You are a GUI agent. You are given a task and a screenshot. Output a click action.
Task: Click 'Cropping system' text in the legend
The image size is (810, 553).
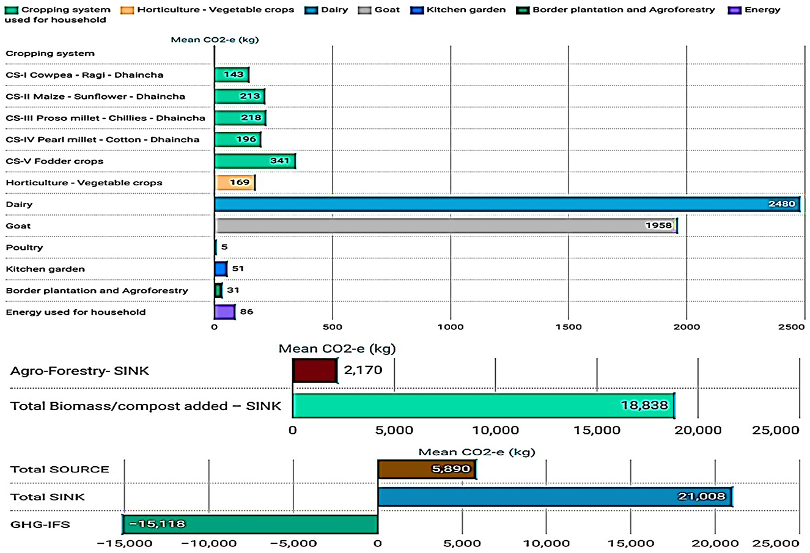coord(66,10)
